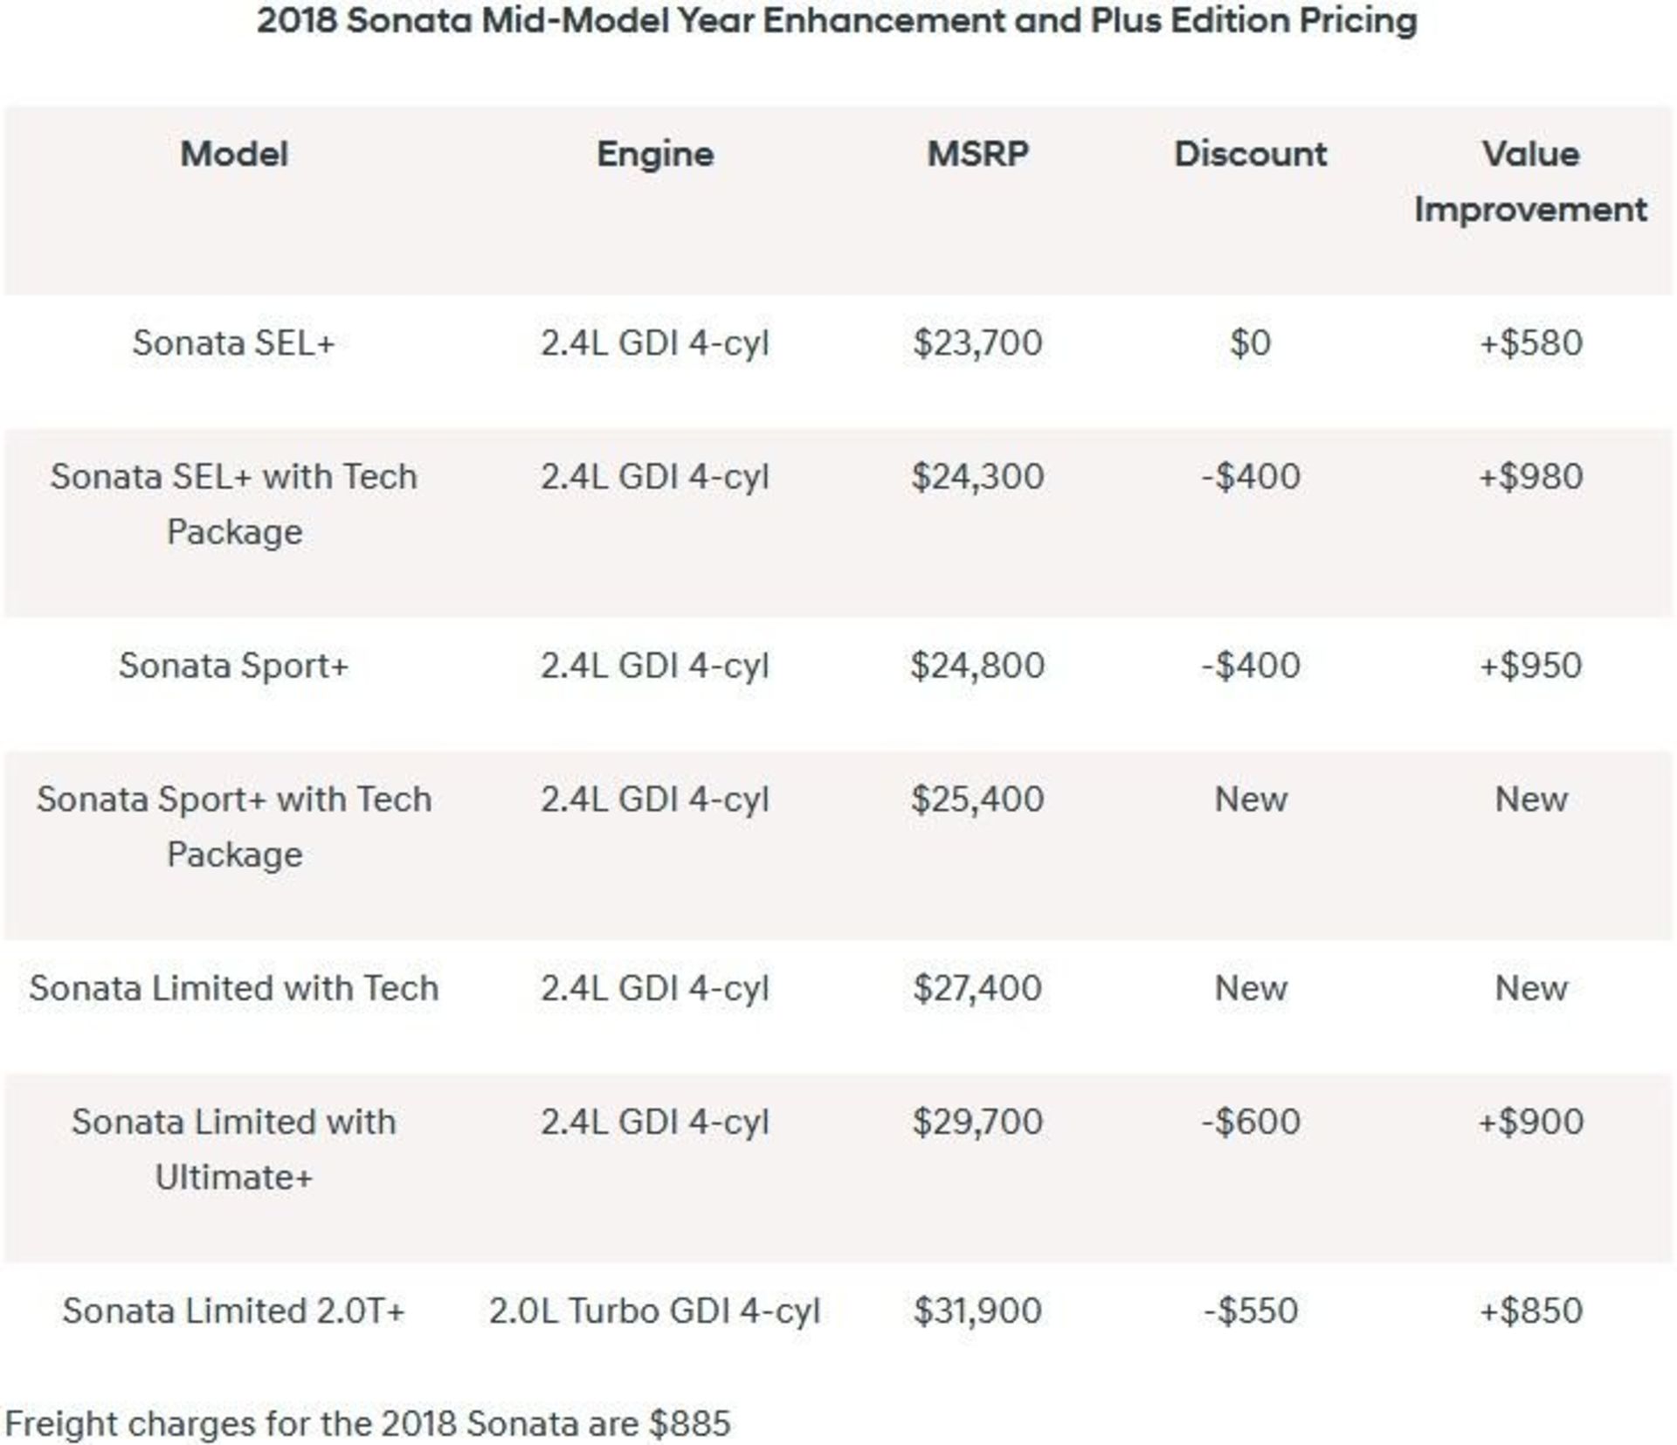
Task: Click the MSRP column header
Action: click(977, 155)
